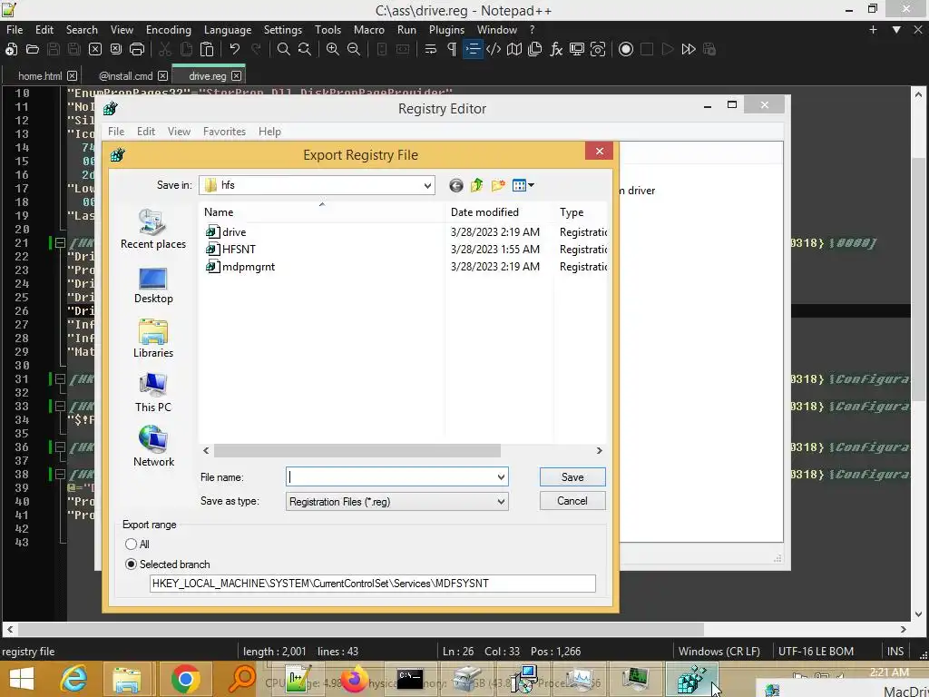929x697 pixels.
Task: Select This PC in the Export dialog sidebar
Action: coord(152,393)
